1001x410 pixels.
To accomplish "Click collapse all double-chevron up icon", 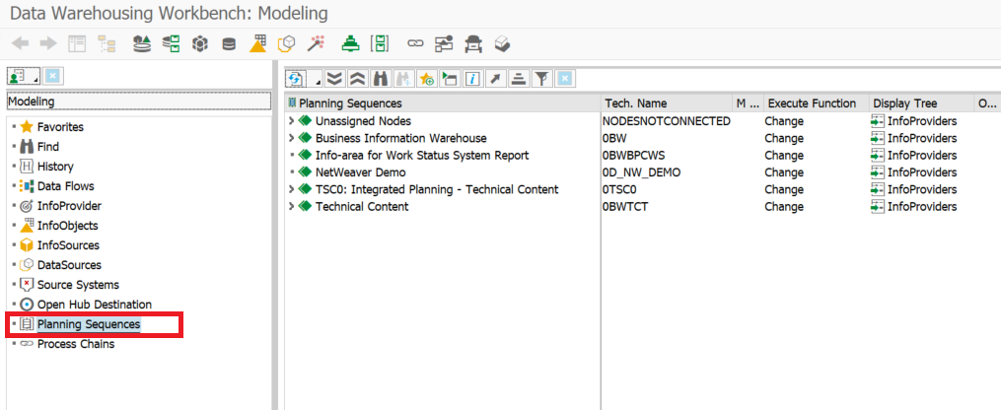I will [357, 78].
